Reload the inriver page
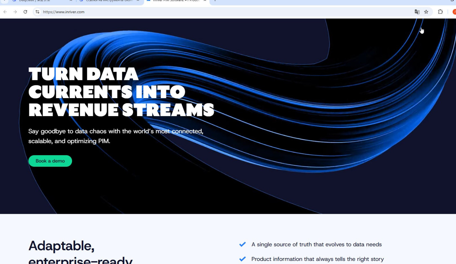The width and height of the screenshot is (456, 264). click(26, 12)
